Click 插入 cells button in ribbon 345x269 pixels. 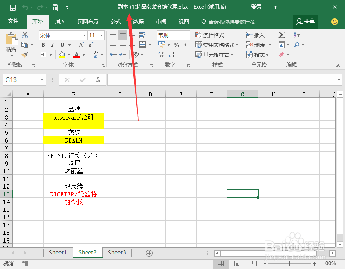pyautogui.click(x=255, y=35)
